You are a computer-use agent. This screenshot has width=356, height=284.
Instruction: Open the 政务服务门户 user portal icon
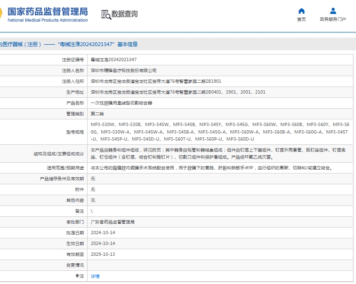(x=333, y=11)
